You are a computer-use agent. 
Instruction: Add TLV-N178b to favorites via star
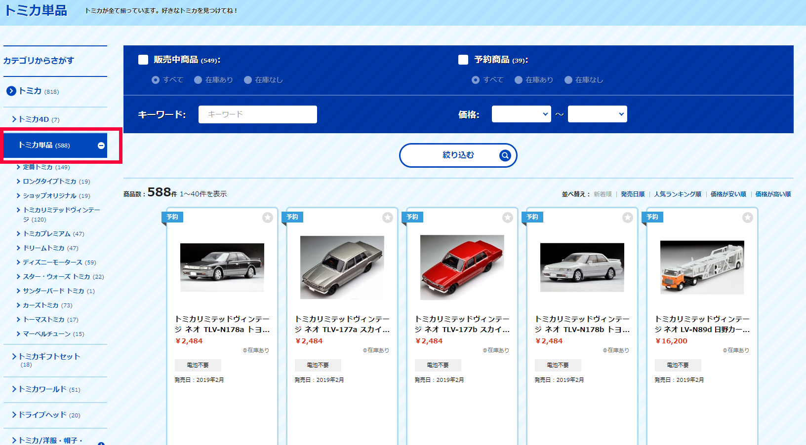[627, 218]
